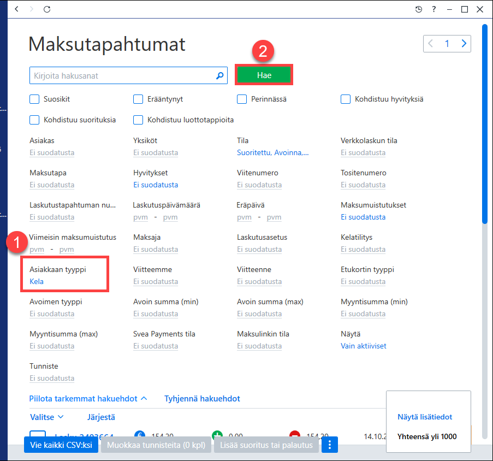Set Viimeisin maksumuistutus start pvm
The image size is (493, 461).
click(x=37, y=249)
